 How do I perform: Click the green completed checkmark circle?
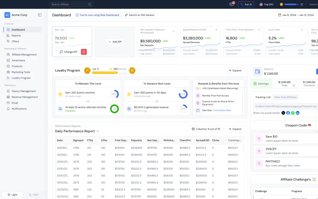[x=114, y=109]
